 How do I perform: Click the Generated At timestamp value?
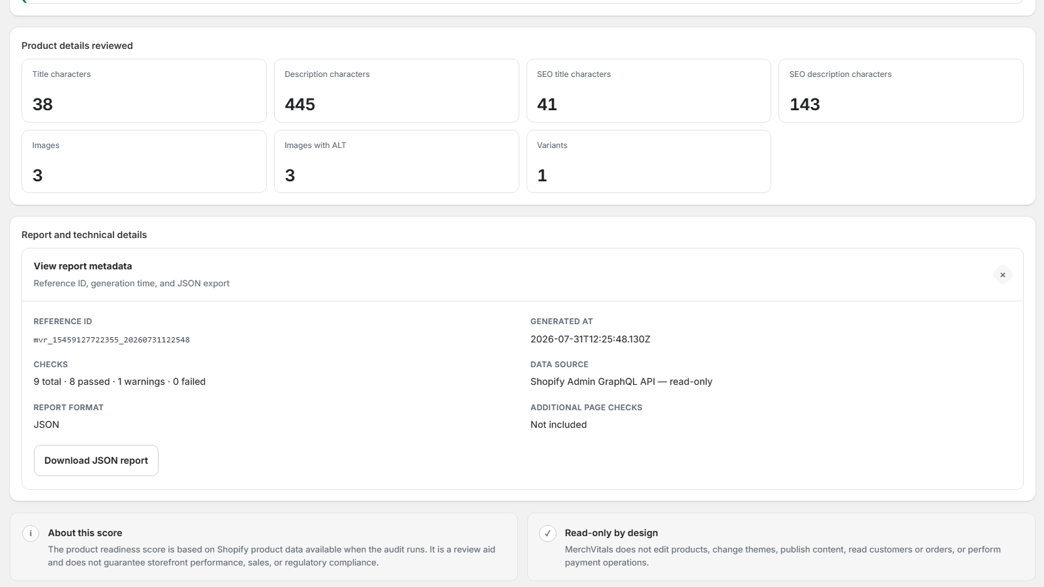[x=591, y=339]
